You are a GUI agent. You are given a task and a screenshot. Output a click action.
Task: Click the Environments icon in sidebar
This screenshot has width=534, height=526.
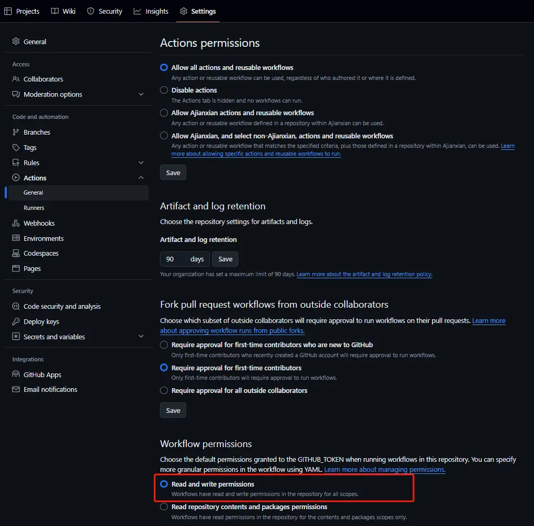pyautogui.click(x=16, y=239)
